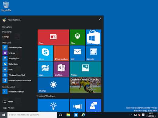Open Internet Explorer taskbar icon

pos(83,115)
